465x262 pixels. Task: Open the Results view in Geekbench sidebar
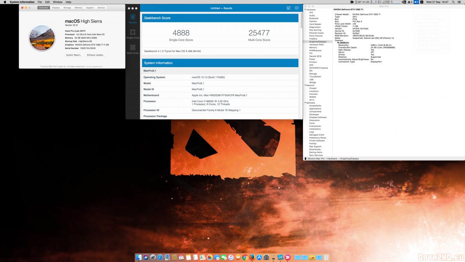[x=133, y=19]
